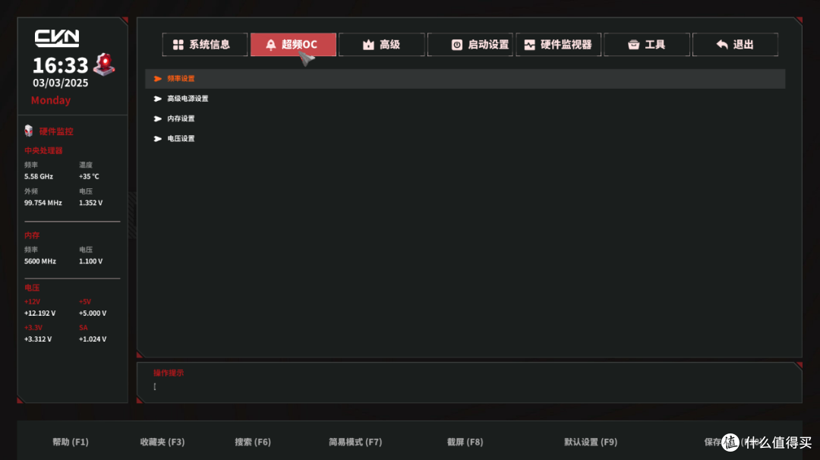
Task: Click the Monday weekday label
Action: [x=51, y=100]
